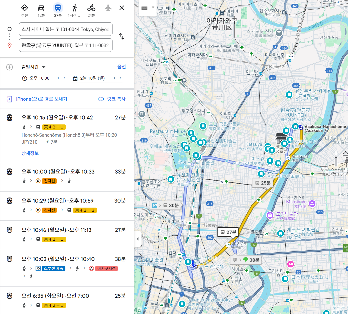The height and width of the screenshot is (314, 348).
Task: Select the flight mode airplane icon
Action: tap(108, 8)
